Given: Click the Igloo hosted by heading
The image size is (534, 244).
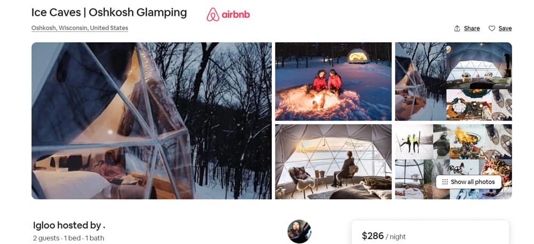Looking at the screenshot, I should pos(69,225).
